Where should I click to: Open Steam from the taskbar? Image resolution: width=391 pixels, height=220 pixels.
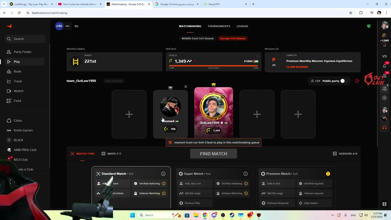(x=232, y=215)
